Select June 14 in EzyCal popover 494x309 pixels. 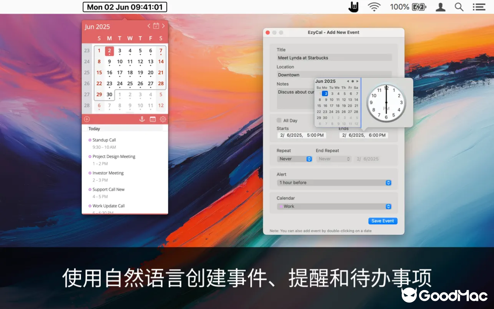pyautogui.click(x=161, y=61)
